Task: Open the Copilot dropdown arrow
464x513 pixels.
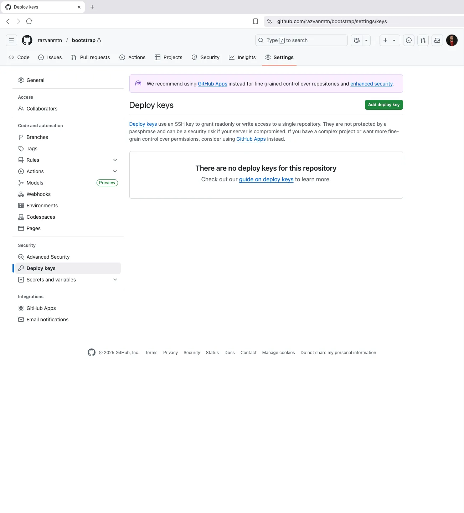Action: (x=366, y=40)
